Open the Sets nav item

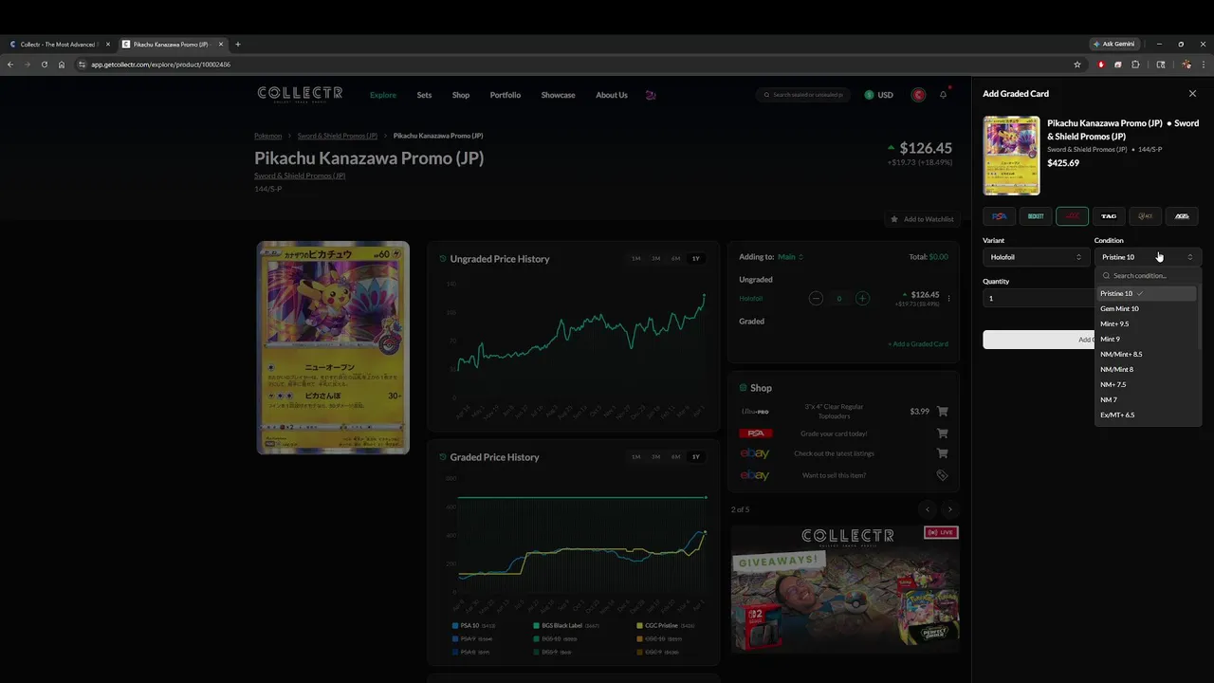pos(424,95)
